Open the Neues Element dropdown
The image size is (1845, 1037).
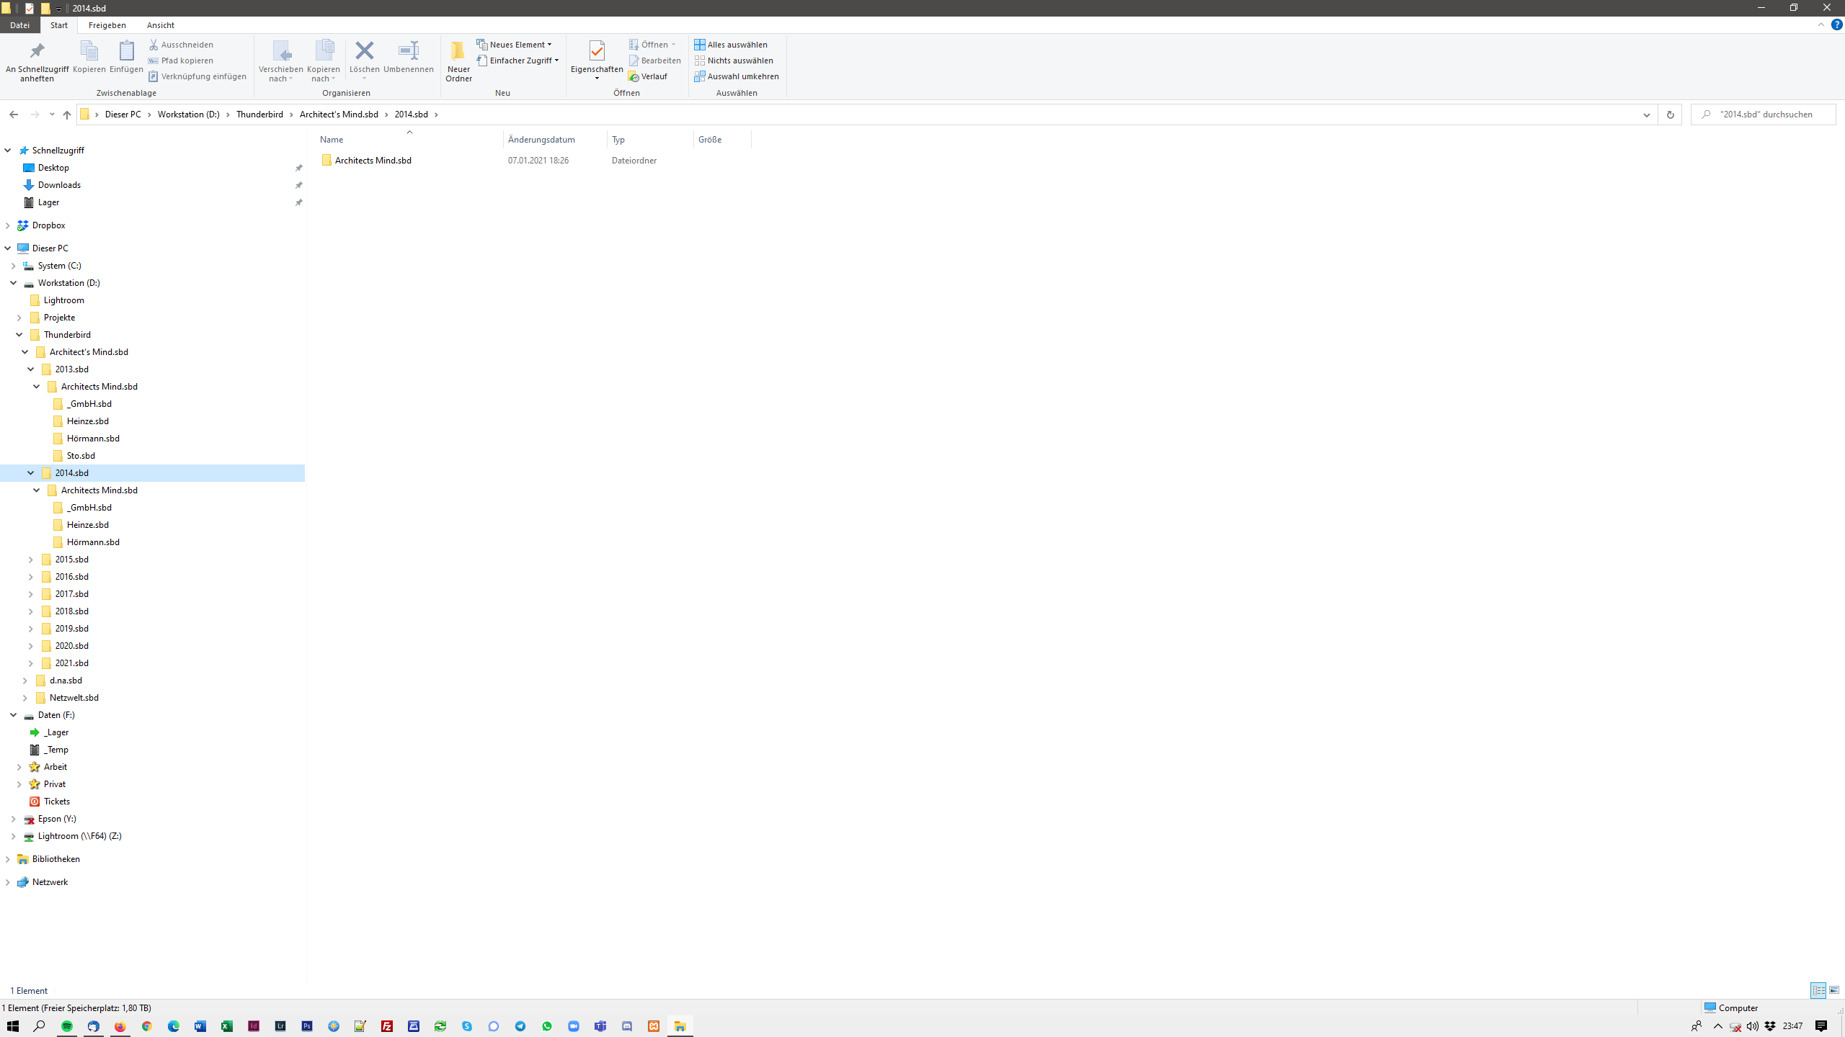515,45
